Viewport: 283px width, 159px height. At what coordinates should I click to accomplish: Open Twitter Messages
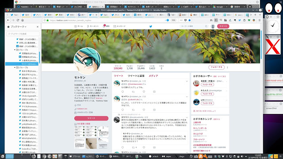point(119,26)
